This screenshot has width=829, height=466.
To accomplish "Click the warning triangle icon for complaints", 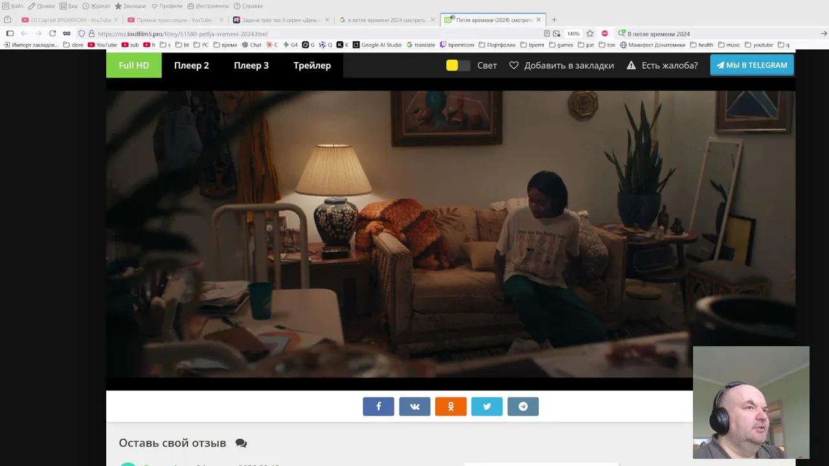I will 631,65.
